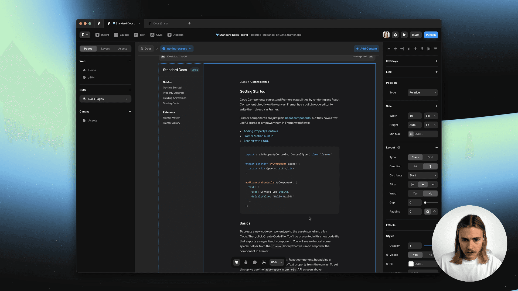This screenshot has width=518, height=291.
Task: Toggle the light/dark canvas sun icon
Action: (264, 262)
